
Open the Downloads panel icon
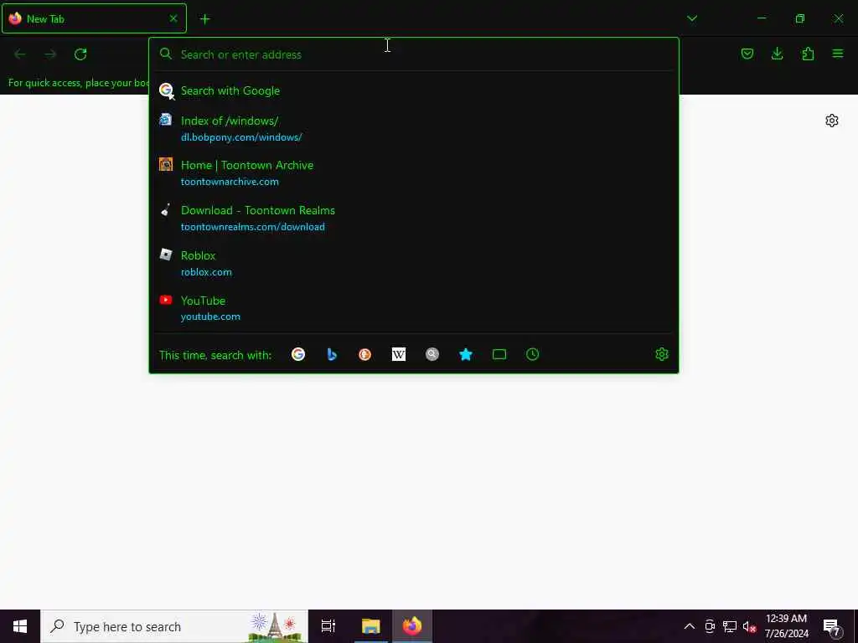tap(778, 54)
